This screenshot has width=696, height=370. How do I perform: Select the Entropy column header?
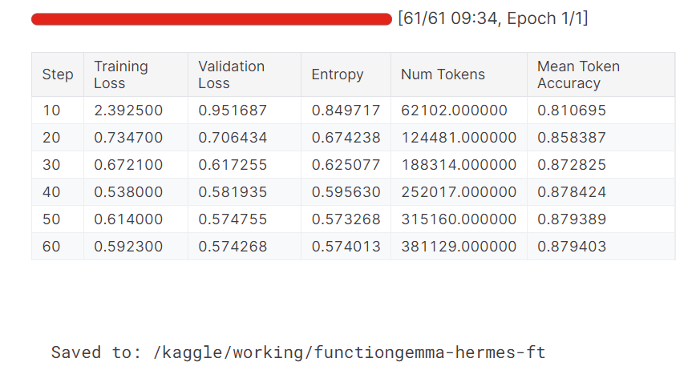click(337, 74)
